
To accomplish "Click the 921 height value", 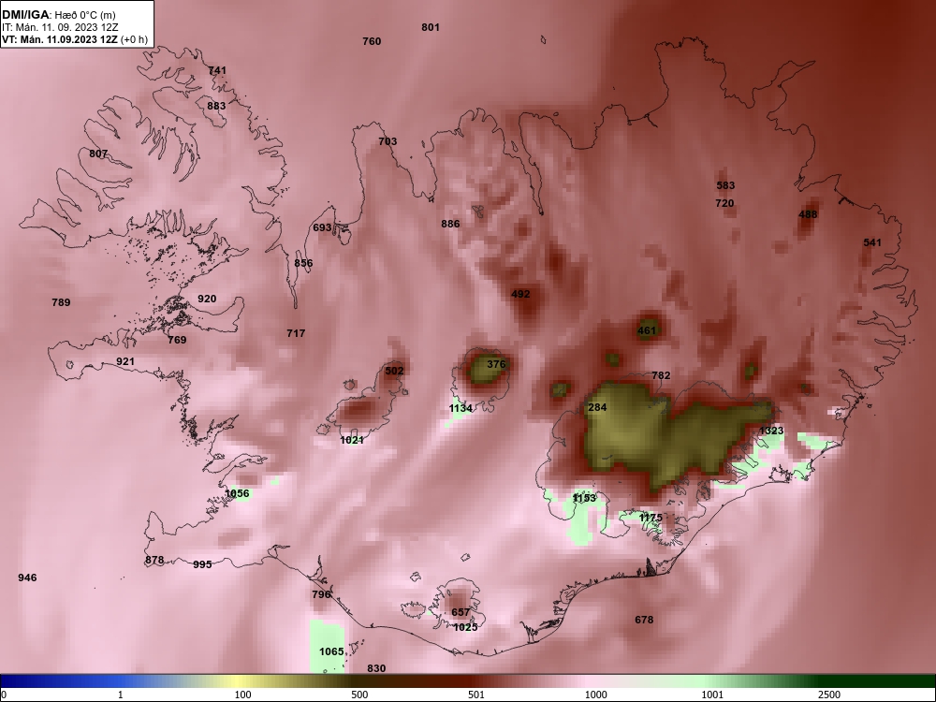I will click(x=124, y=361).
